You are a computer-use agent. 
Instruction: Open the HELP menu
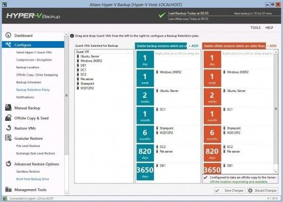click(269, 28)
